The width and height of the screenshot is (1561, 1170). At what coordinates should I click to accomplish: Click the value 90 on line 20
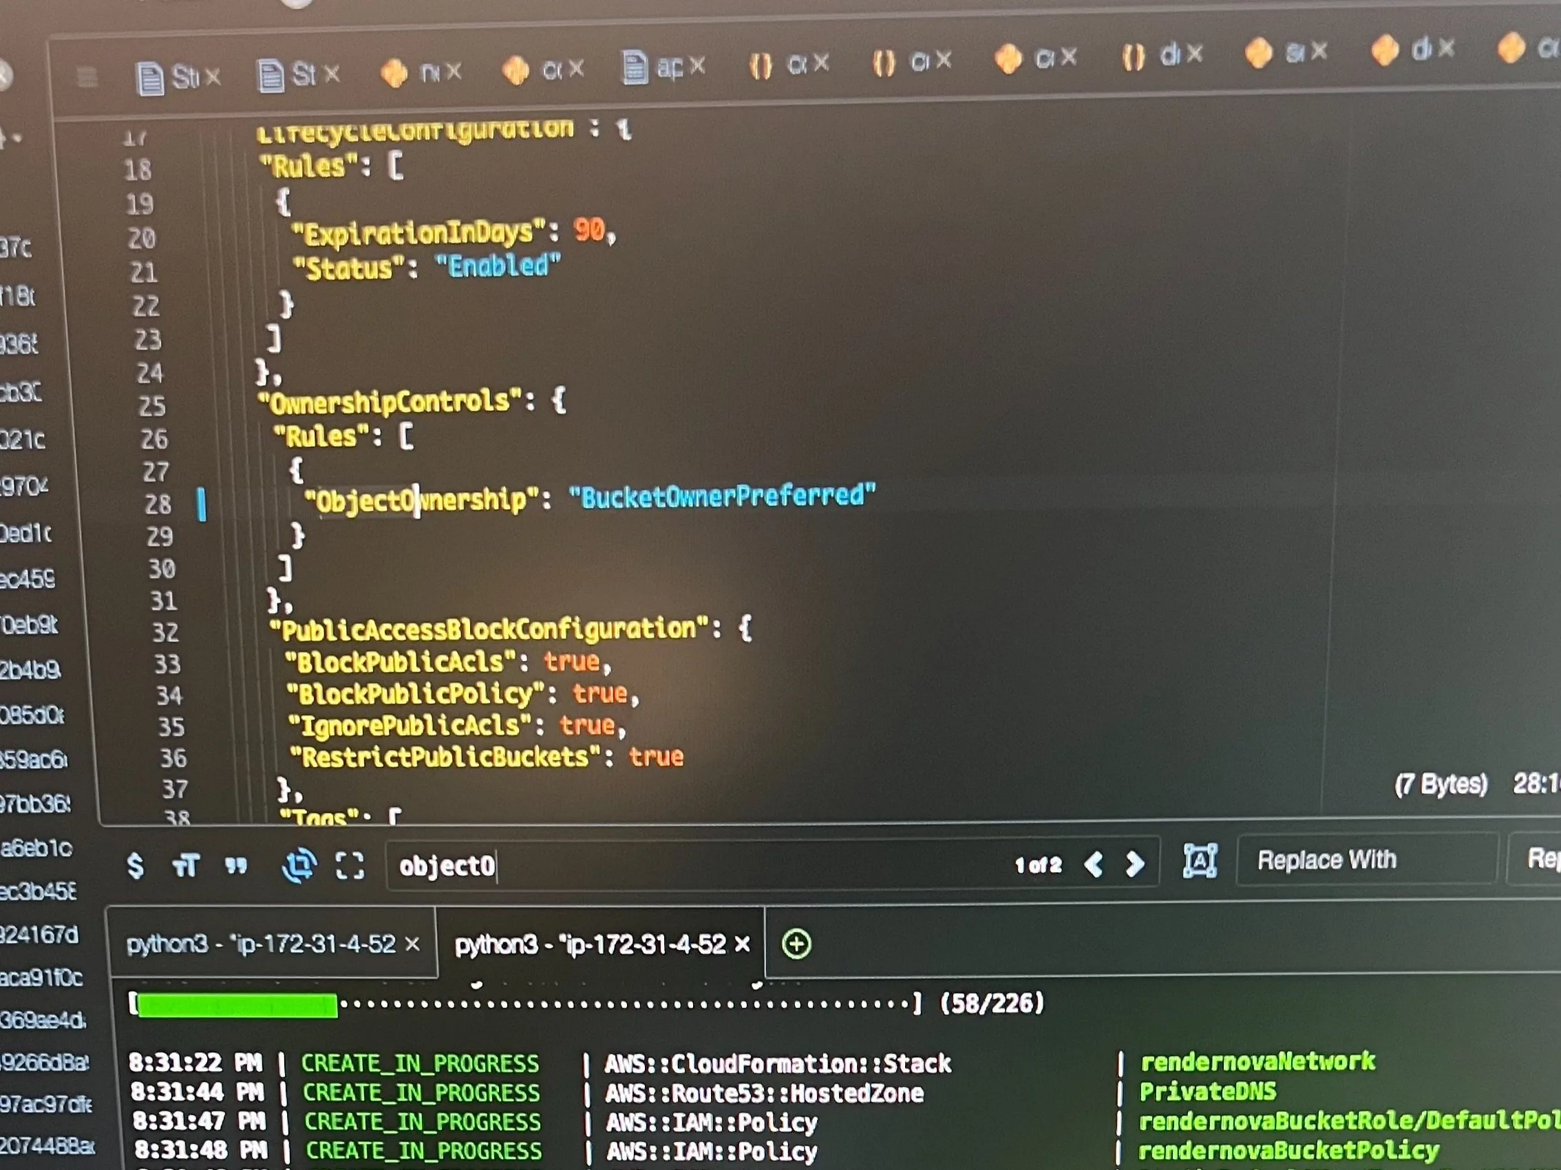[x=589, y=230]
